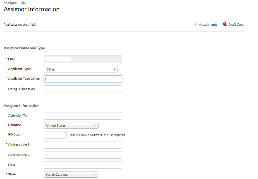
Task: Click the Attention To field
Action: pos(83,116)
